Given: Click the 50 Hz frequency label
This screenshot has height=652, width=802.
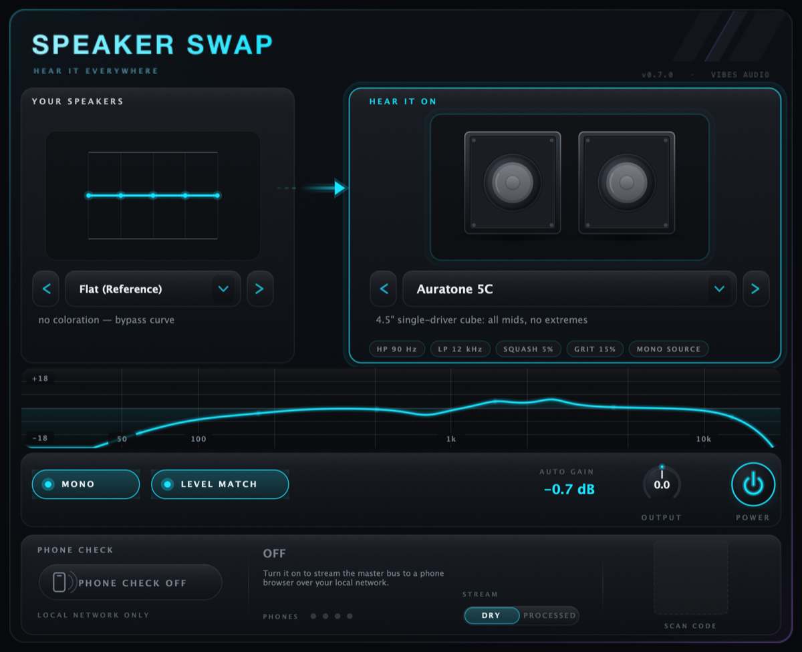Looking at the screenshot, I should pos(122,439).
